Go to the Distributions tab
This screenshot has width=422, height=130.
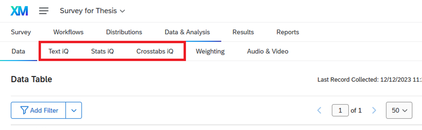point(124,32)
